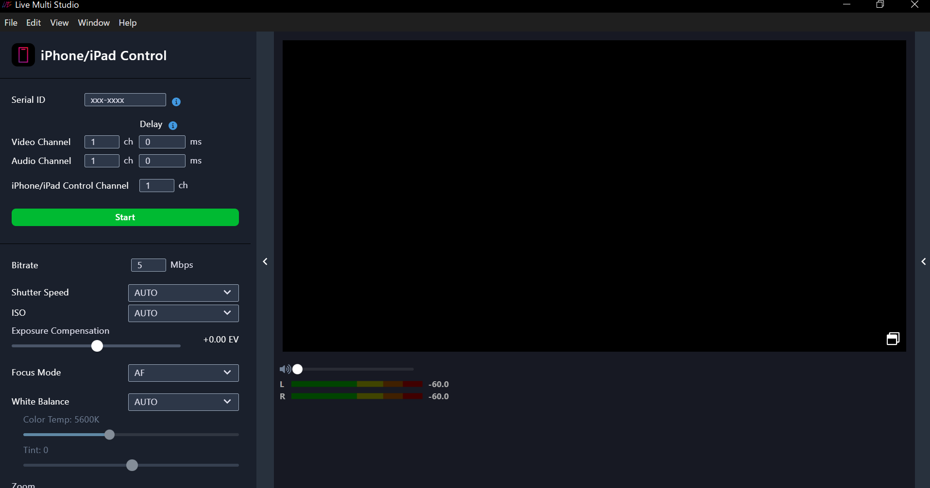The image size is (930, 488).
Task: Click the Audio Channel number field
Action: (x=102, y=161)
